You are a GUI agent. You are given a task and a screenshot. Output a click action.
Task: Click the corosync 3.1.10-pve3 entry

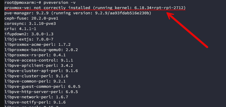click(30, 24)
